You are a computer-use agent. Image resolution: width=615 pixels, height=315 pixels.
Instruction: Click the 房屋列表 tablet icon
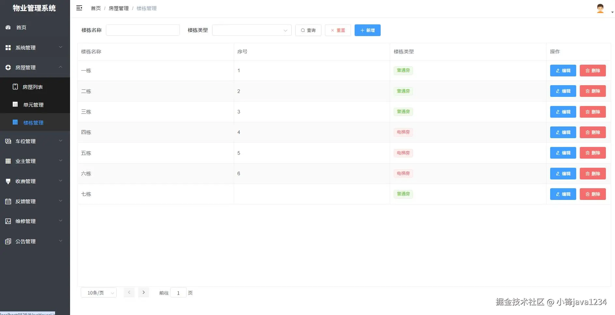point(15,87)
